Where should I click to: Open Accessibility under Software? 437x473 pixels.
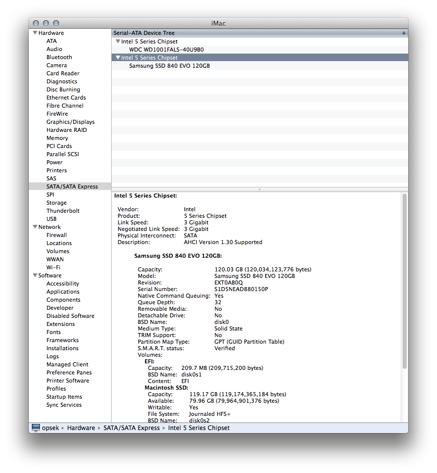63,283
